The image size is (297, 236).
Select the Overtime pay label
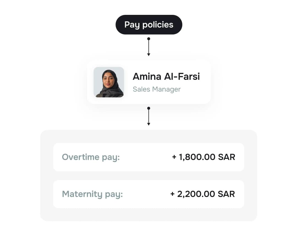[91, 157]
